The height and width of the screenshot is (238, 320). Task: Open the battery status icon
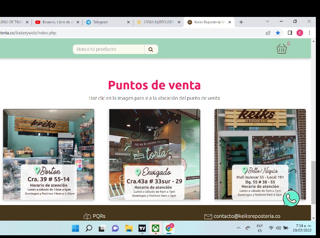[286, 228]
